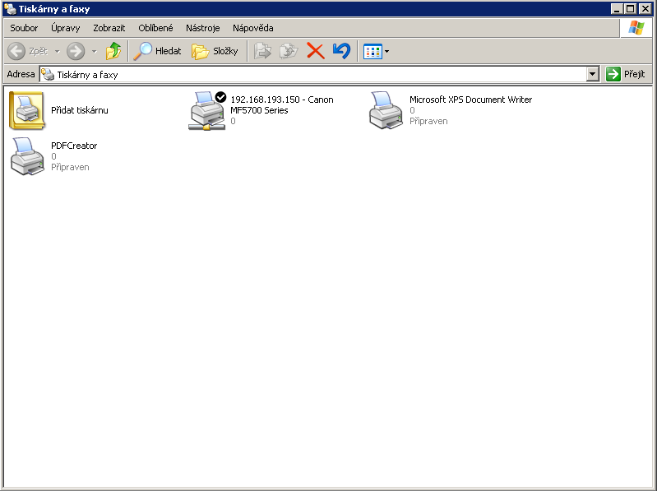Click the Microsoft XPS Document Writer label
Image resolution: width=657 pixels, height=491 pixels.
pos(470,100)
